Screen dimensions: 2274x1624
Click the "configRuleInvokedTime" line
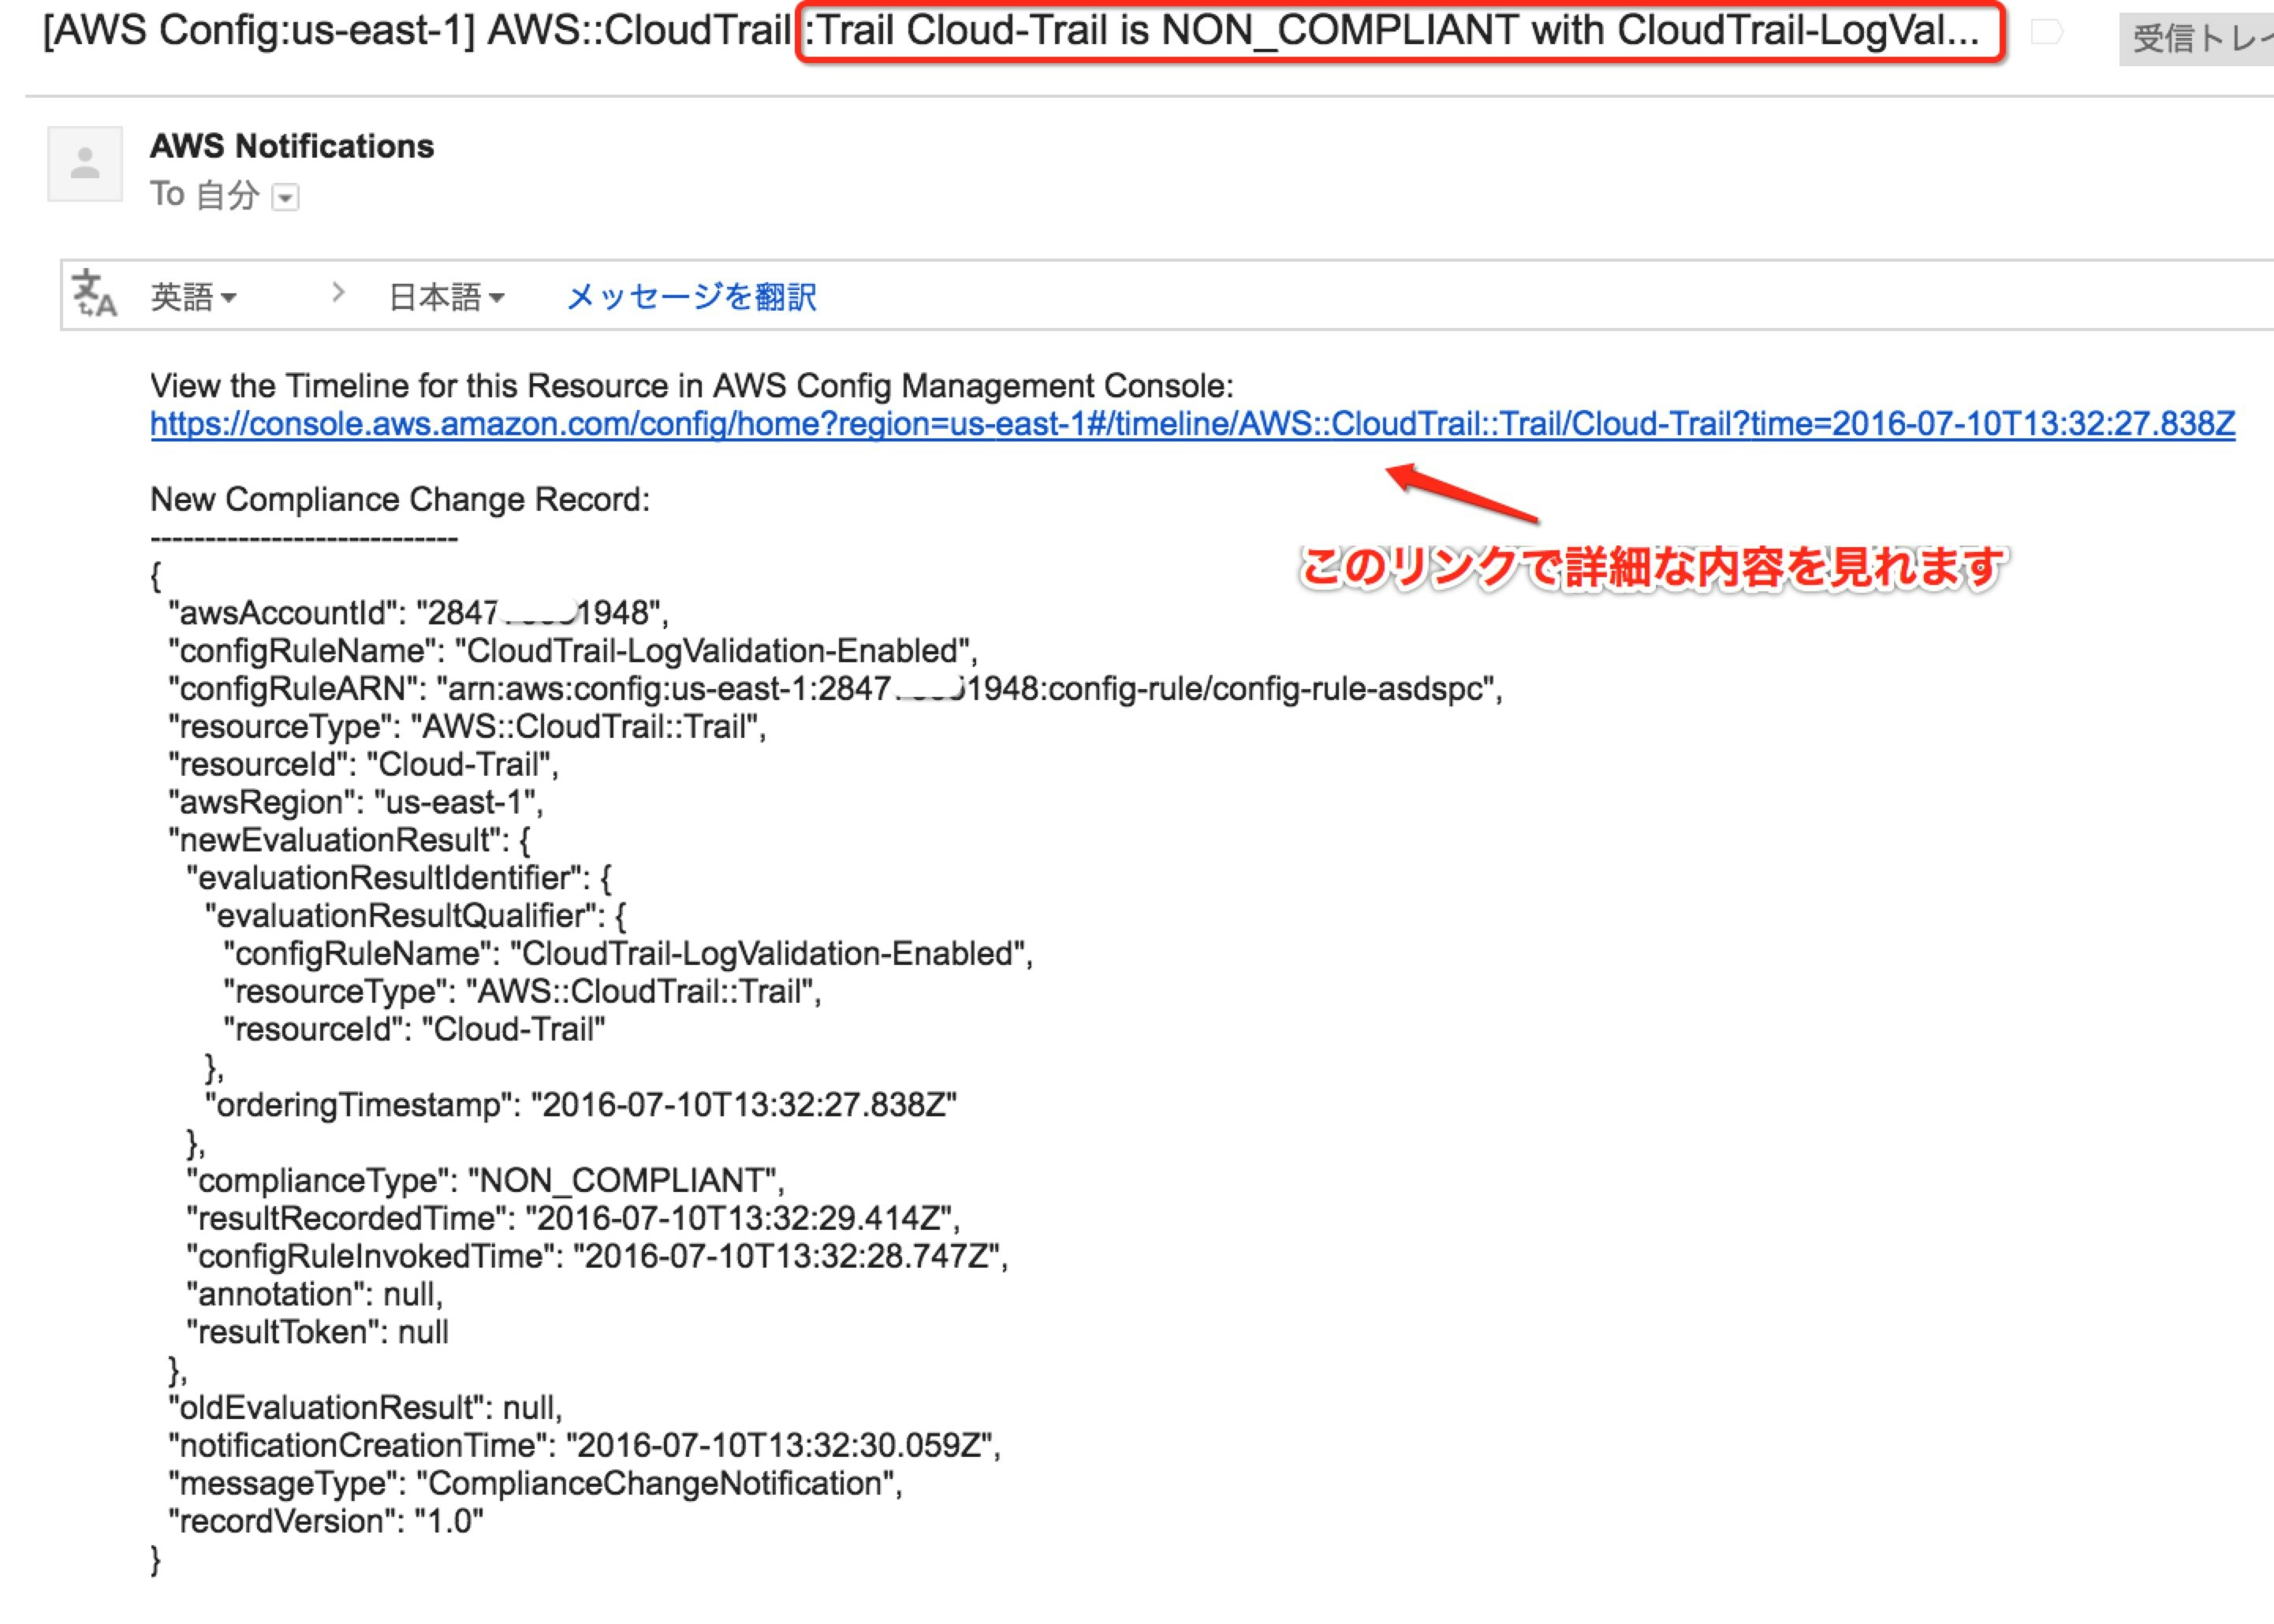pos(597,1256)
